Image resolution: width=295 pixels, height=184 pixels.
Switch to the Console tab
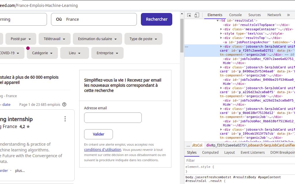[x=235, y=15]
